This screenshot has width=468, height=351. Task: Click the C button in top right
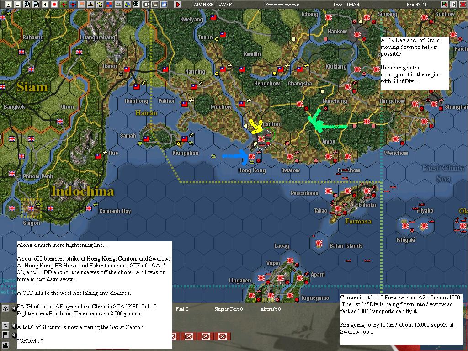pos(453,5)
